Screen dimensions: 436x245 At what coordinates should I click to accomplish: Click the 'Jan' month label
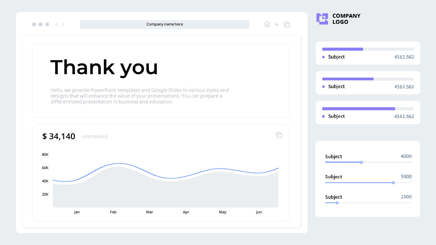click(x=77, y=212)
